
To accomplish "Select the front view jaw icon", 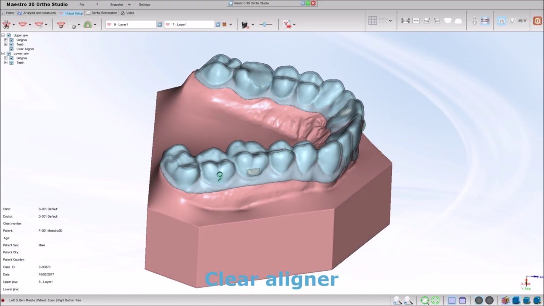I will click(x=405, y=20).
